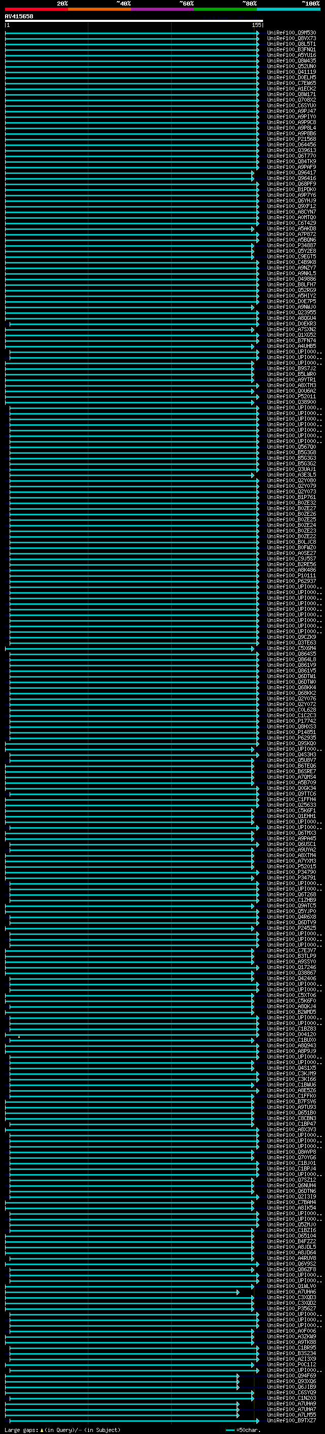Viewport: 325px width, 1434px height.
Task: Open hit UniRef100_P10111
Action: click(291, 576)
